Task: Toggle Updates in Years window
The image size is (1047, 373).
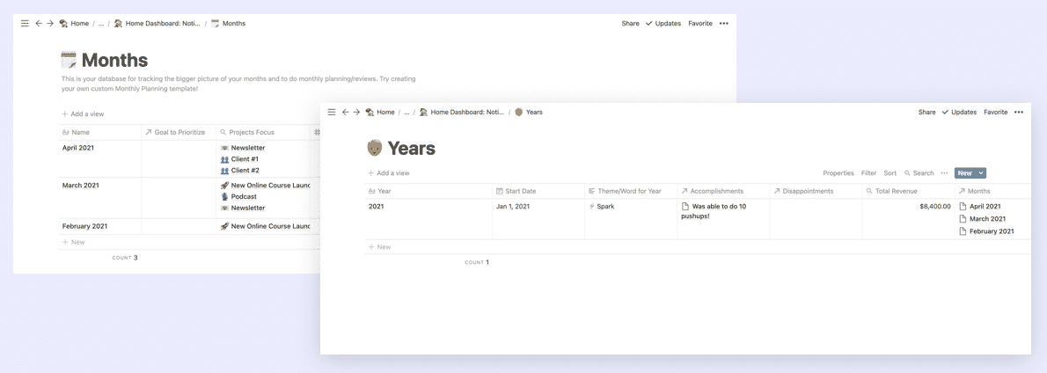Action: (x=959, y=112)
